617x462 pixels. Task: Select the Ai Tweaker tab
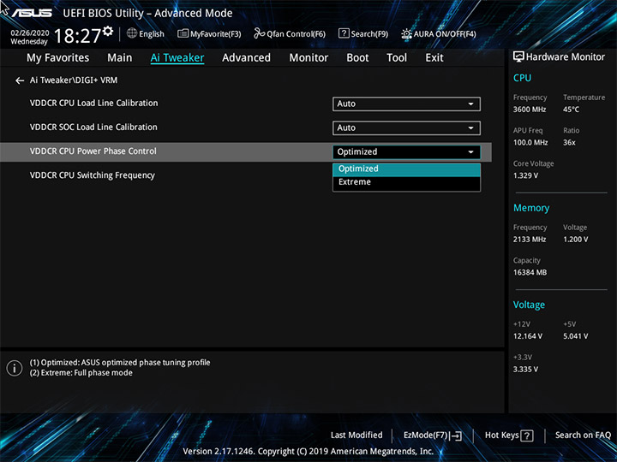tap(177, 58)
